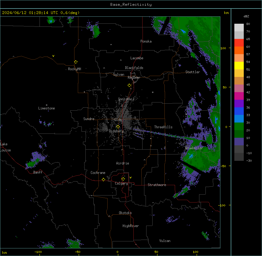This screenshot has width=262, height=256.
Task: Click the red 65 dBZ legend swatch
Action: point(239,43)
